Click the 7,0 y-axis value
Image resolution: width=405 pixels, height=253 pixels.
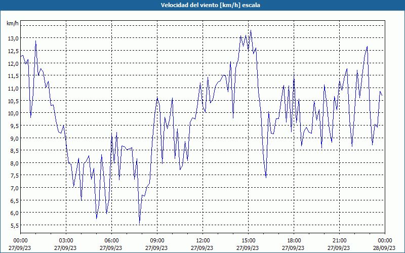coord(14,188)
